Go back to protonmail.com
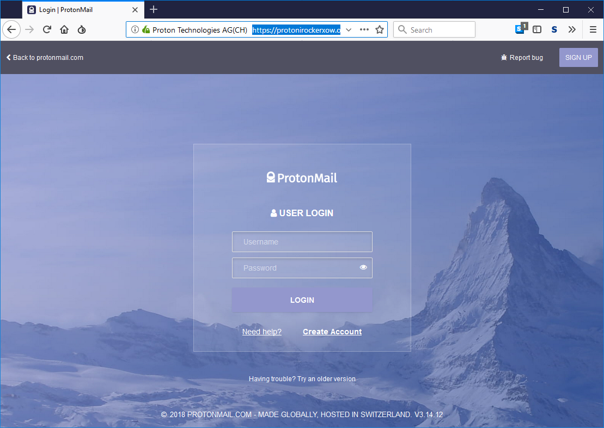This screenshot has width=604, height=428. pos(45,57)
